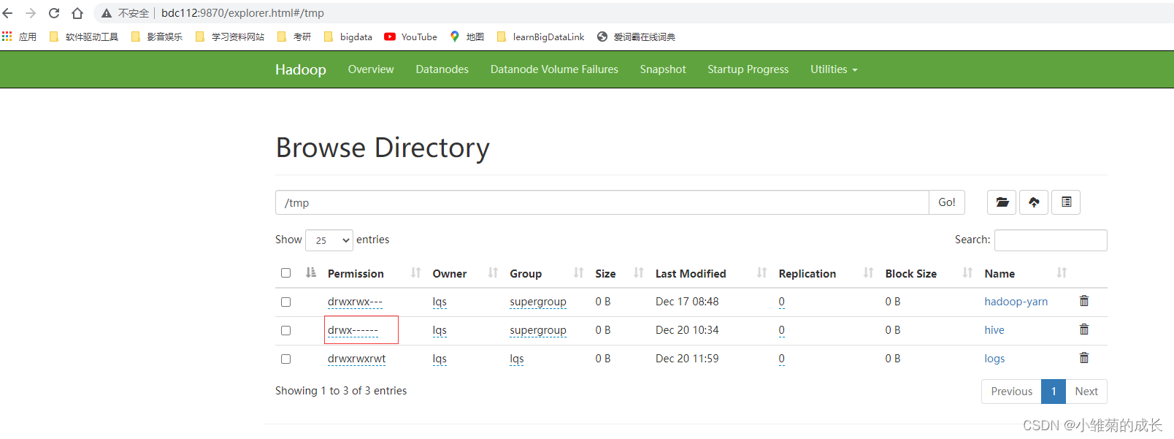Screen dimensions: 1174x439
Task: Delete hive with its trash icon
Action: pos(1084,329)
